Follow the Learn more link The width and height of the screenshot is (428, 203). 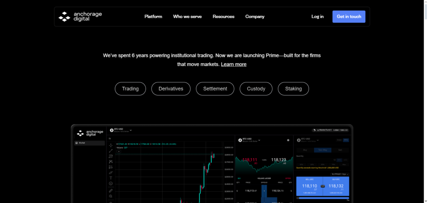point(234,64)
